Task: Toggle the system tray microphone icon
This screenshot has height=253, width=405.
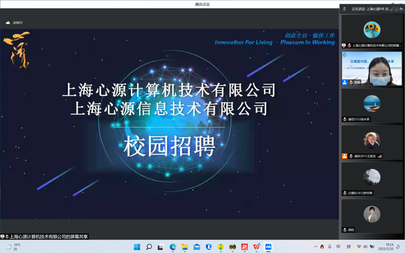Action: tap(329, 247)
